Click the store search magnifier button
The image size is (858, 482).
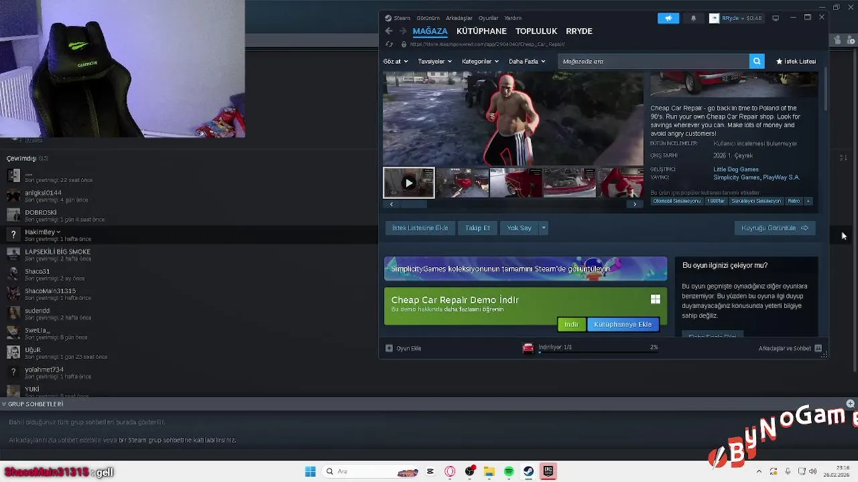pyautogui.click(x=757, y=61)
